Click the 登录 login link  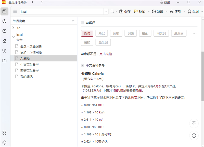[x=166, y=2]
